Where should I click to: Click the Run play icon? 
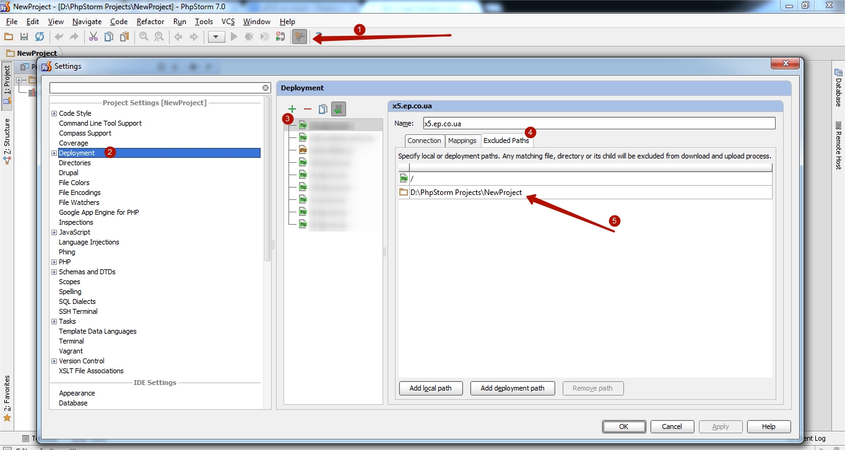coord(234,37)
